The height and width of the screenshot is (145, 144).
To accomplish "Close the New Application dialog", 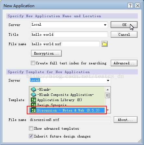I will (x=137, y=6).
